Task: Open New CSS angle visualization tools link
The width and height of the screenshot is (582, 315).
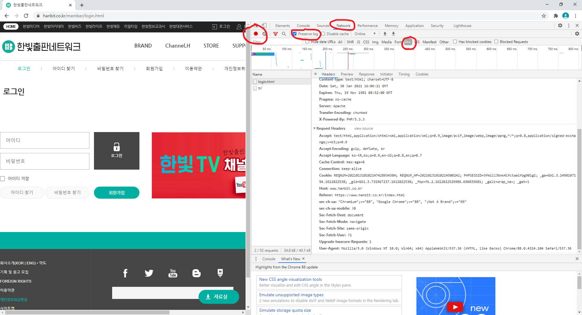Action: click(290, 279)
